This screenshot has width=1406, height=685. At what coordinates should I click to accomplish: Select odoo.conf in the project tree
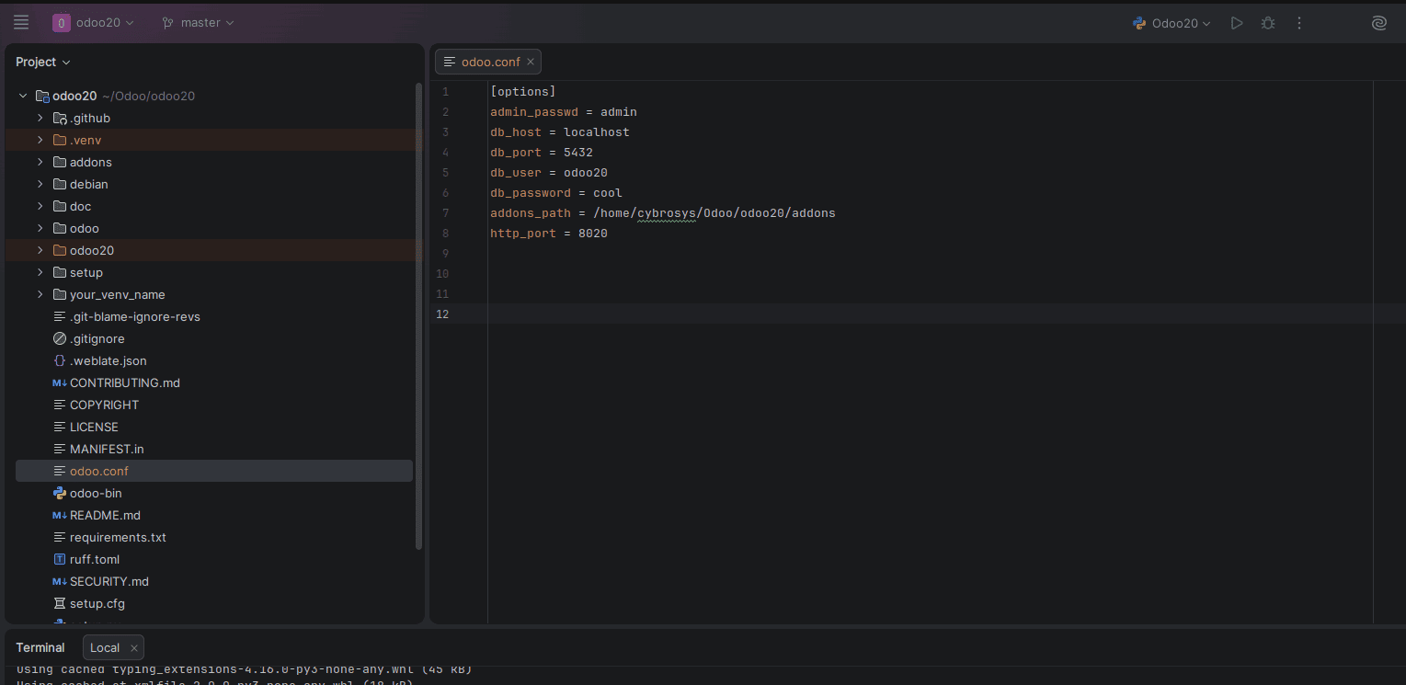[x=214, y=471]
